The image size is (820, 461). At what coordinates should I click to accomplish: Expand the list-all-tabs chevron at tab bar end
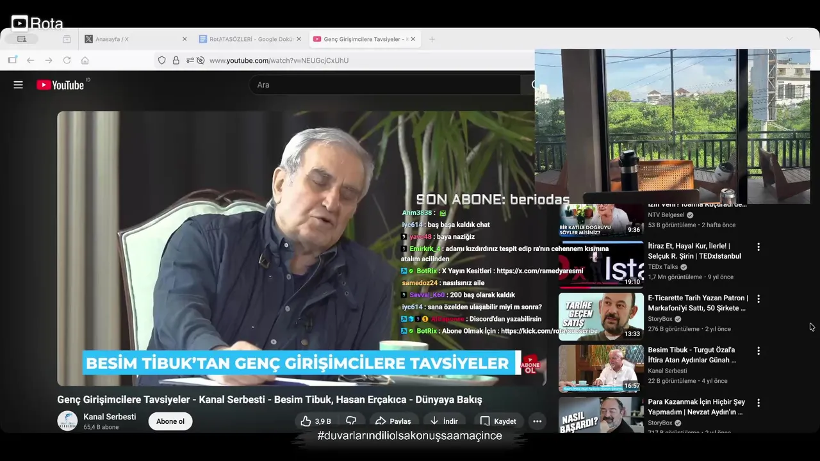pyautogui.click(x=789, y=39)
